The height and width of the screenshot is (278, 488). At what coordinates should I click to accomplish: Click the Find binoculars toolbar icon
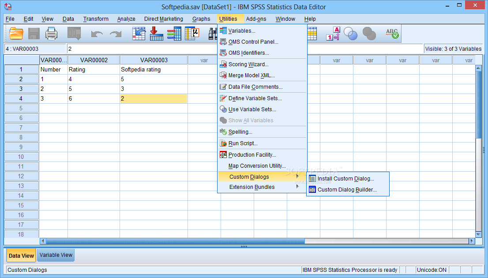(212, 34)
